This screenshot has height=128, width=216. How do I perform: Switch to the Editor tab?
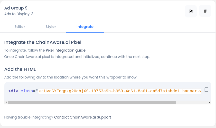pos(20,27)
